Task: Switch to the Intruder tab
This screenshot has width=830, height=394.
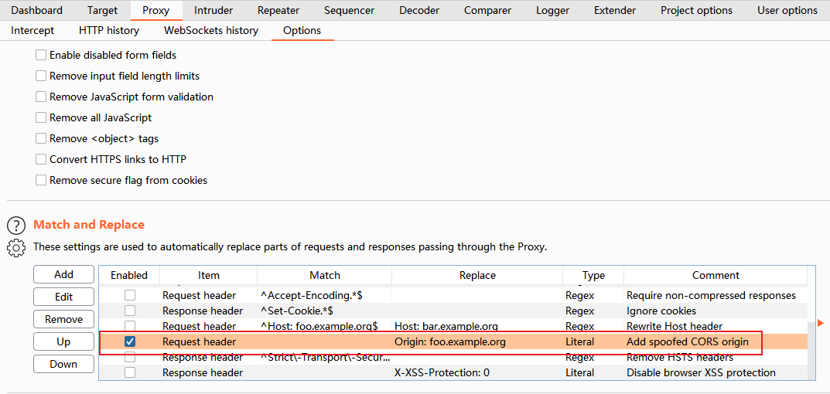Action: (213, 11)
